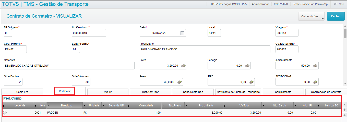Click the Item column header arrow
The image size is (347, 122).
35,105
